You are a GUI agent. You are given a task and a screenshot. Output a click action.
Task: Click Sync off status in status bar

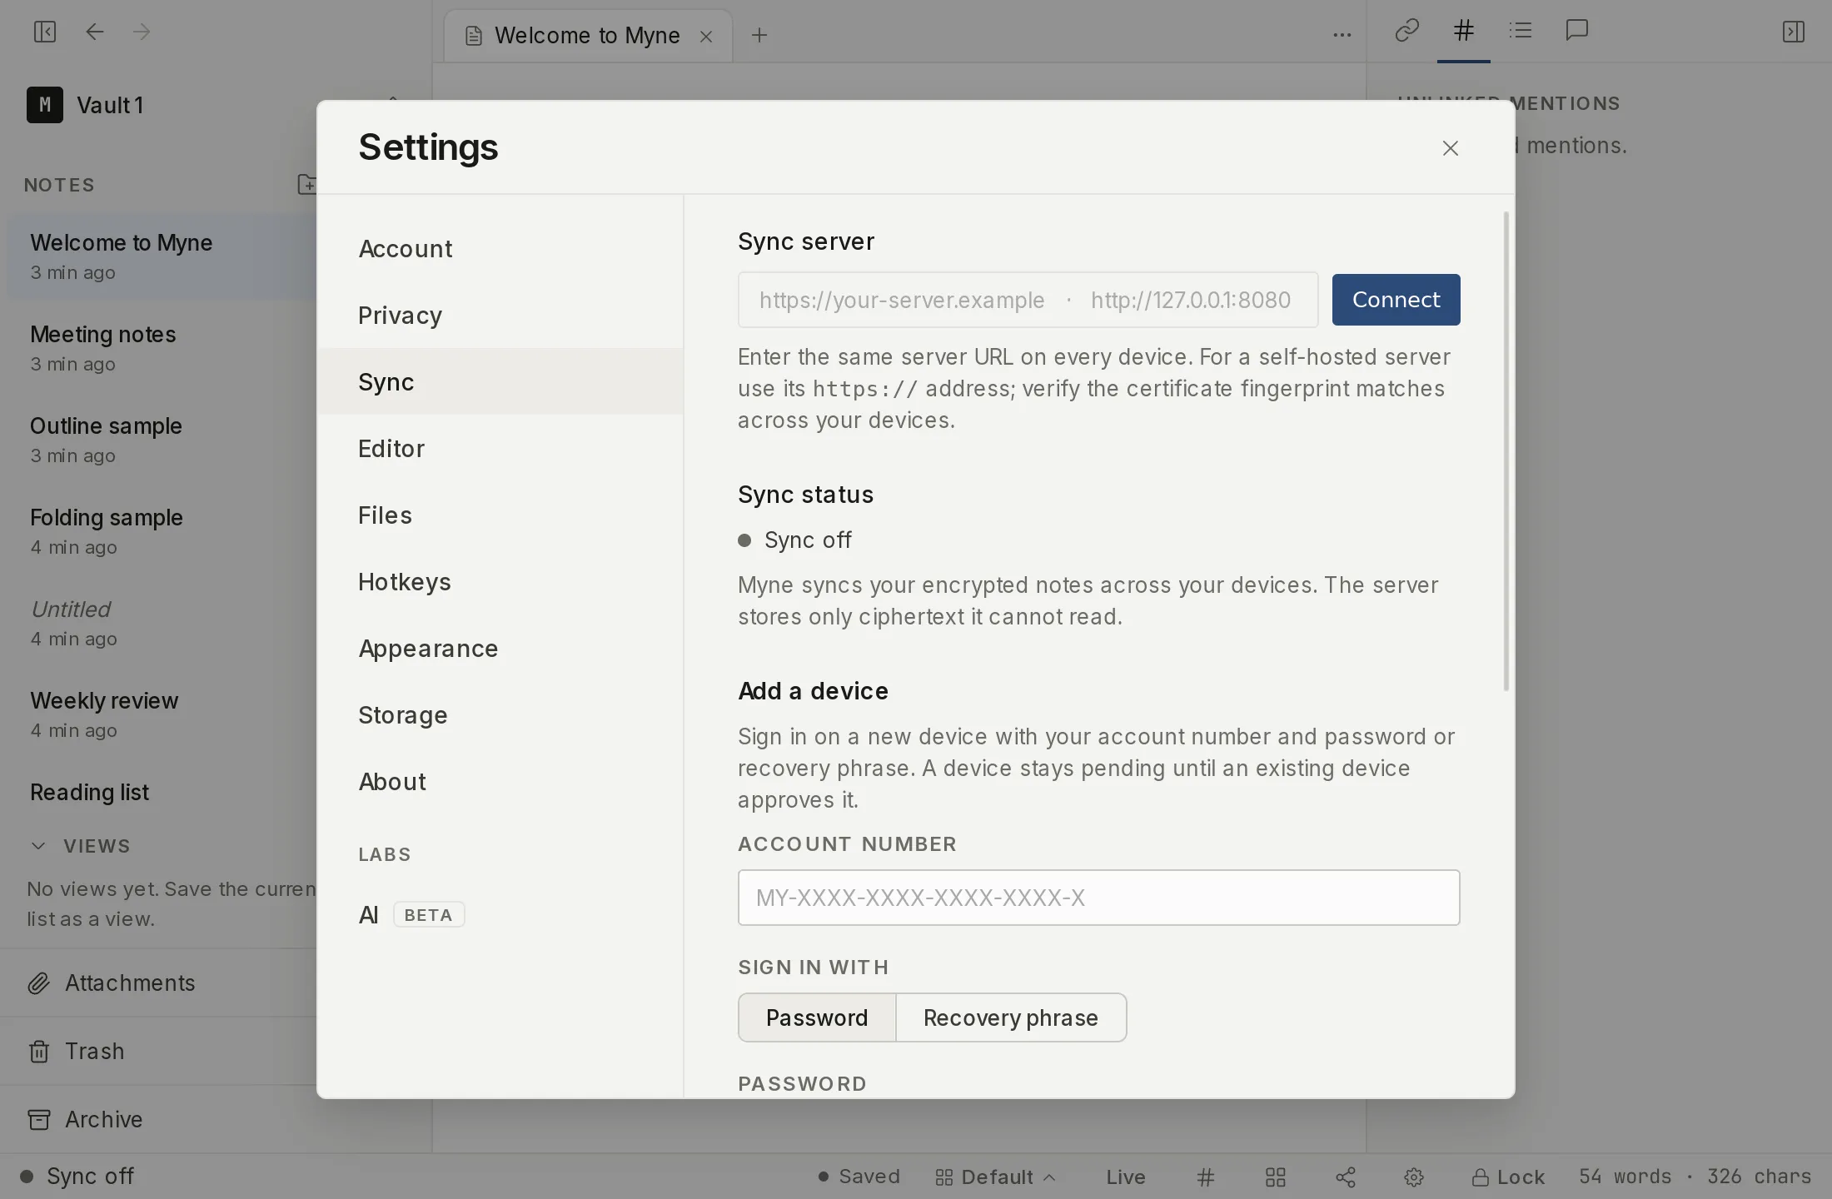(77, 1177)
